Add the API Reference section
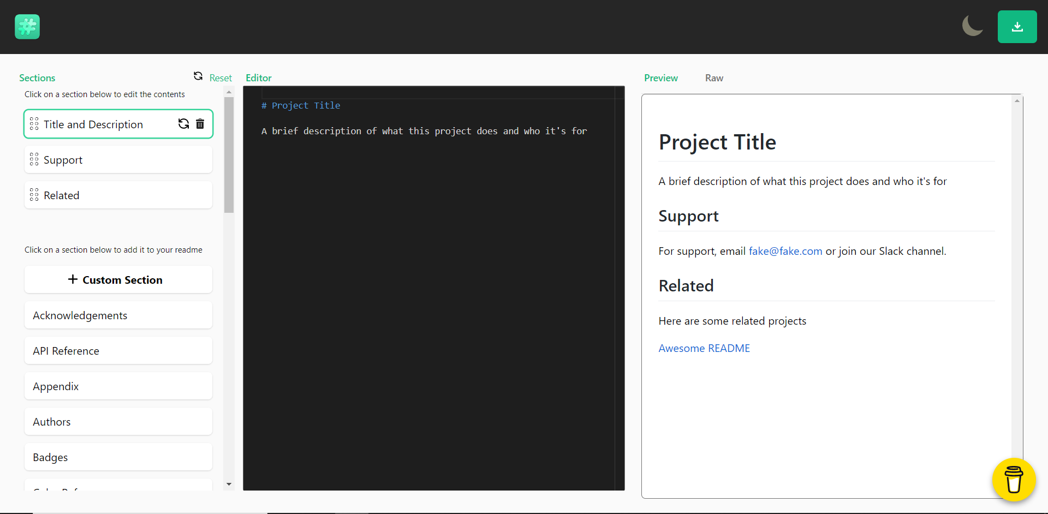 pos(118,351)
